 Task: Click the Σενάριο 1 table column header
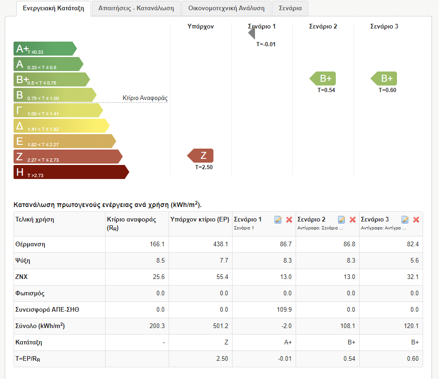[248, 219]
